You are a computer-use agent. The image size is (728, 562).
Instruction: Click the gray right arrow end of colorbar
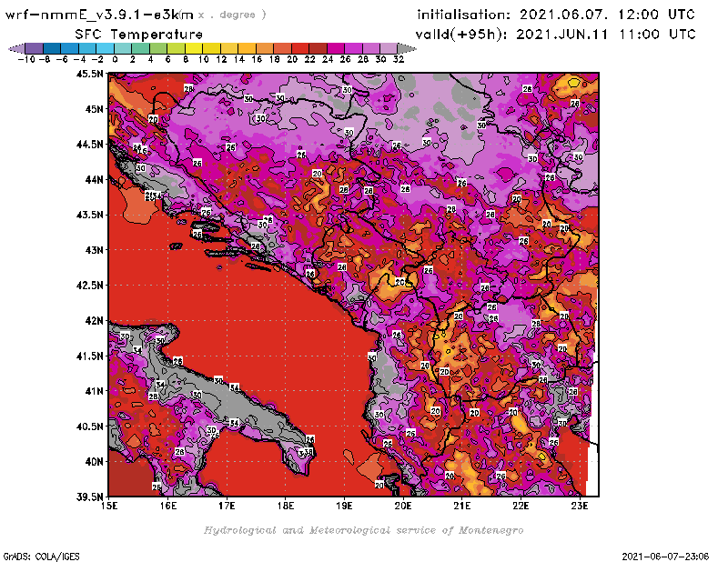point(407,47)
